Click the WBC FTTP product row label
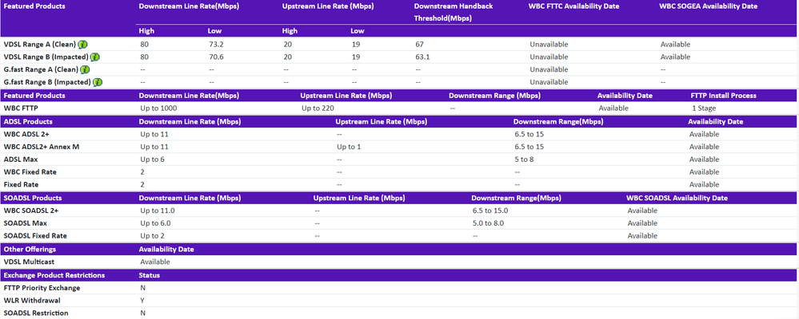The image size is (799, 319). click(x=22, y=108)
